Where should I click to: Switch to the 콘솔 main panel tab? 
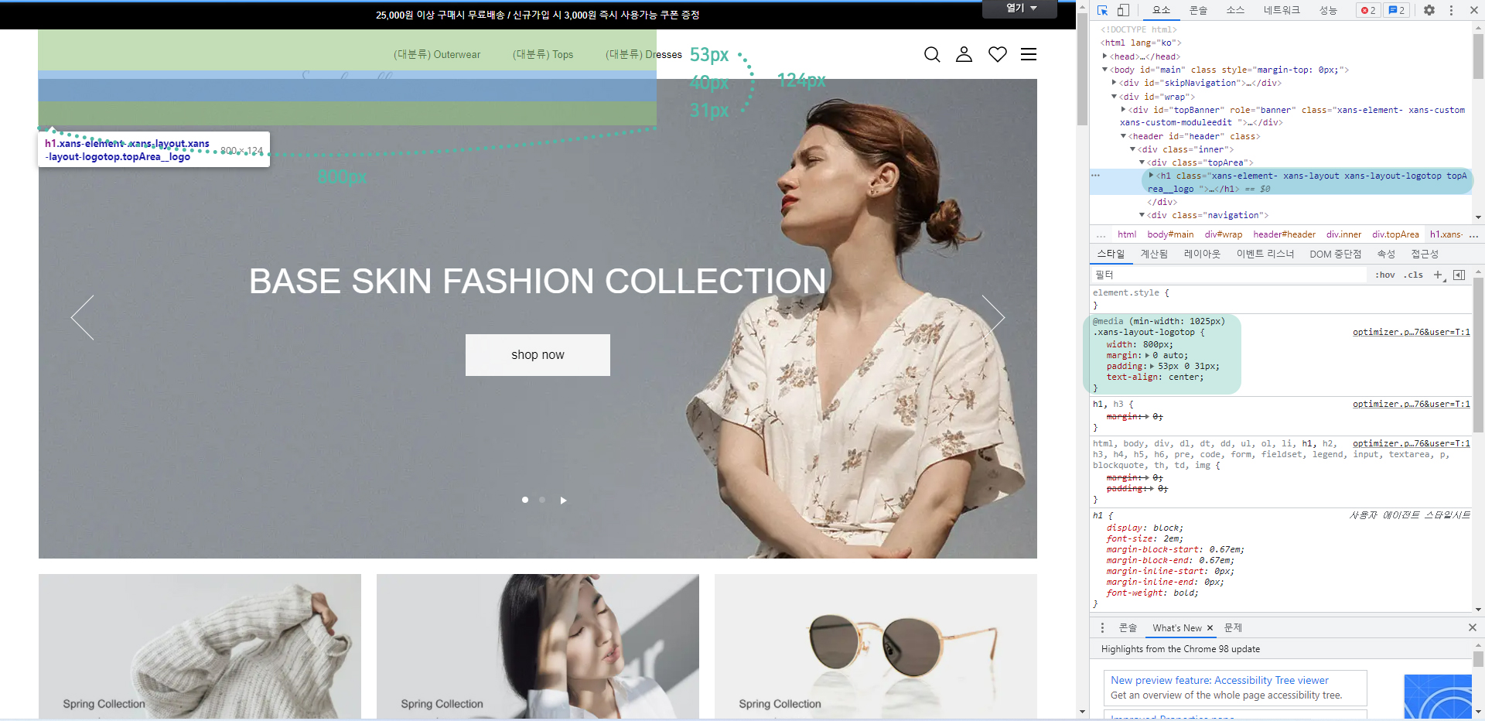[x=1198, y=10]
